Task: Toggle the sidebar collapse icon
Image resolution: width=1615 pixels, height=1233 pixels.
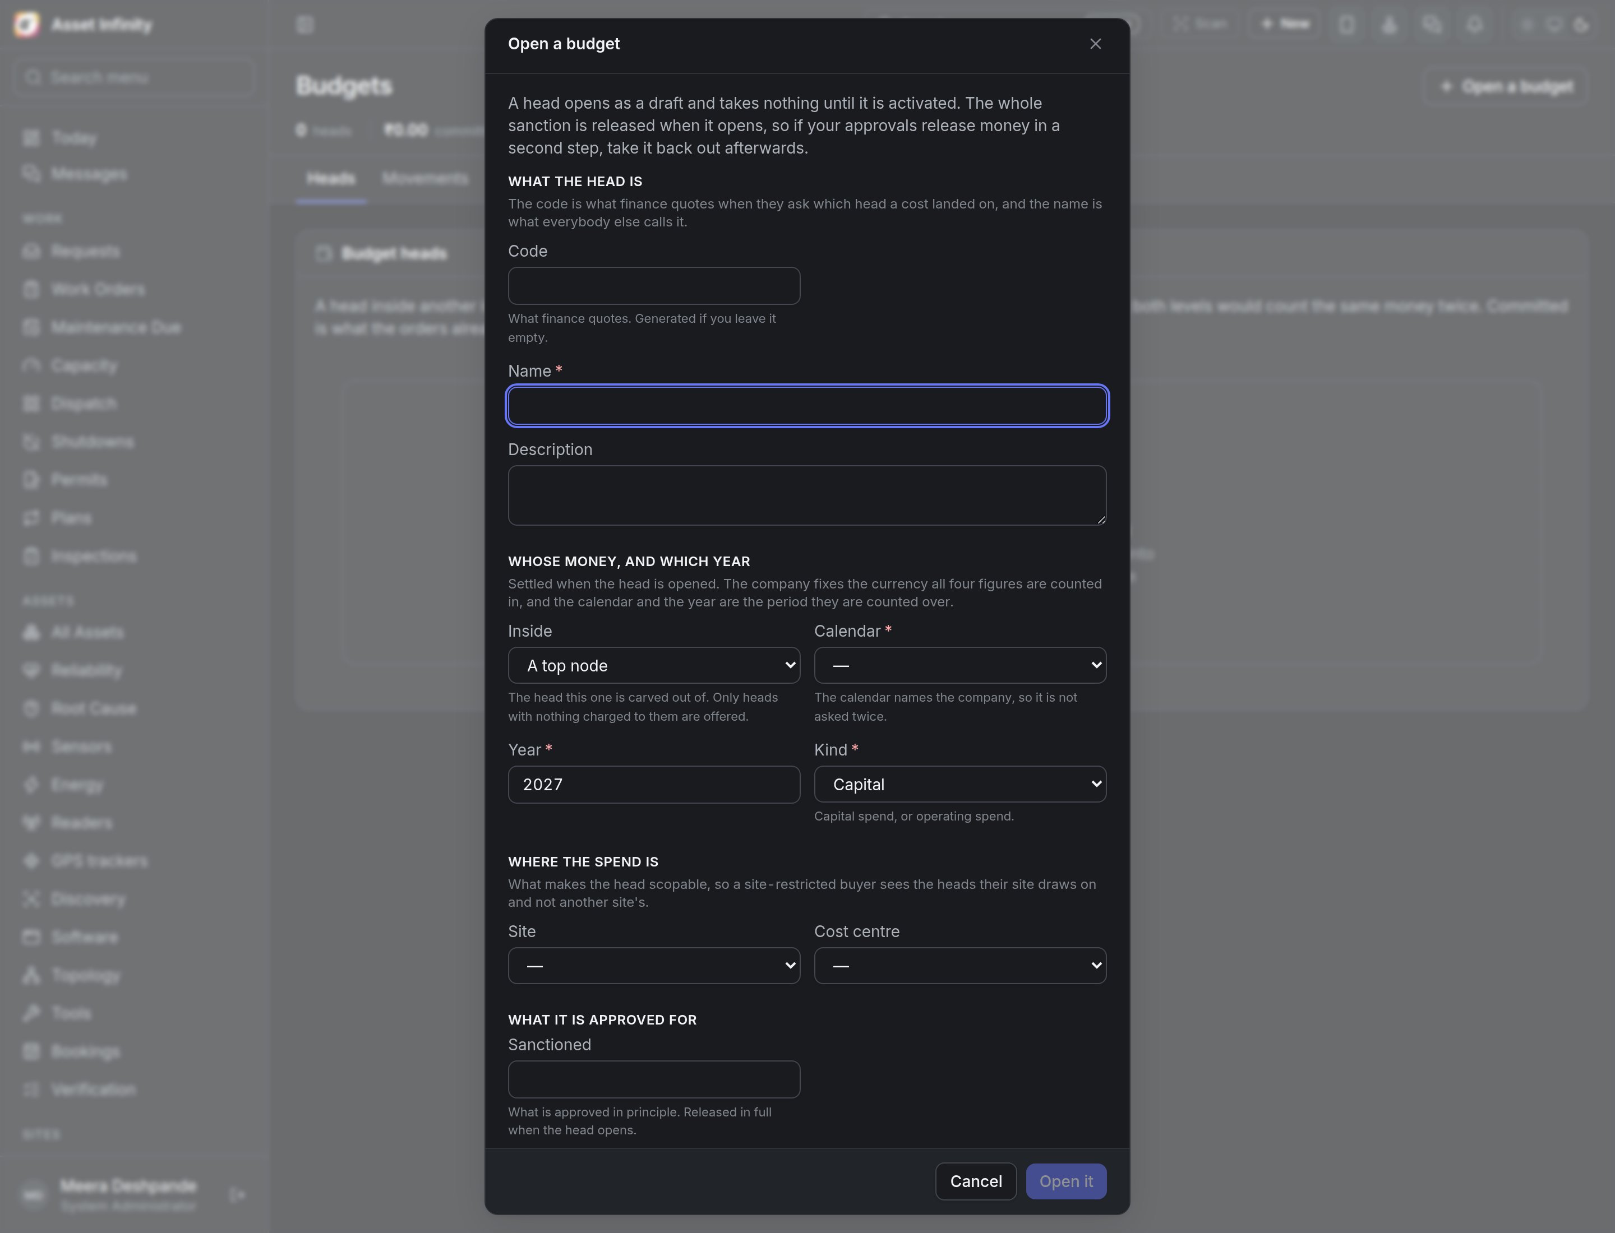Action: click(306, 25)
